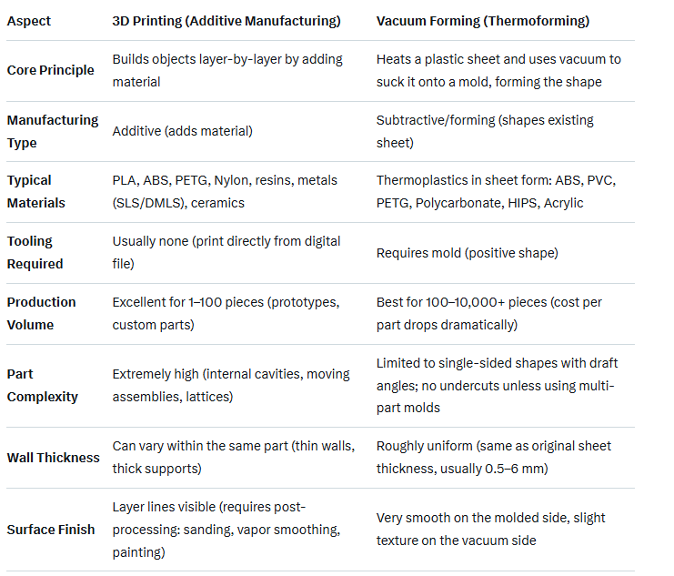This screenshot has width=674, height=576.
Task: Select the "Builds objects layer-by-layer" cell text
Action: pos(227,70)
